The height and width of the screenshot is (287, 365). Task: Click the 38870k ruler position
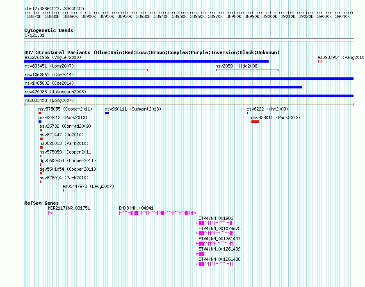34,16
